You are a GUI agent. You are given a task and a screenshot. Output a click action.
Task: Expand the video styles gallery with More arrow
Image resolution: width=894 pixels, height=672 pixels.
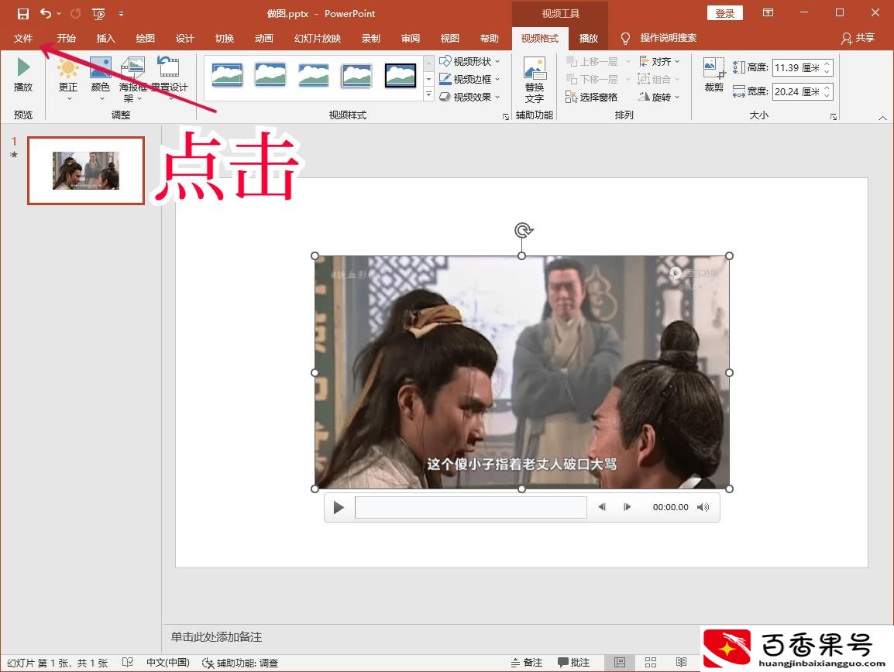[x=428, y=95]
